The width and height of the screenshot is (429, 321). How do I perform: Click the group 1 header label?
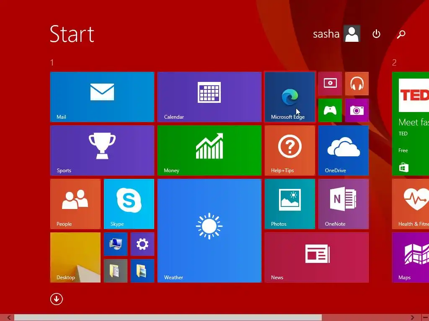pyautogui.click(x=52, y=63)
